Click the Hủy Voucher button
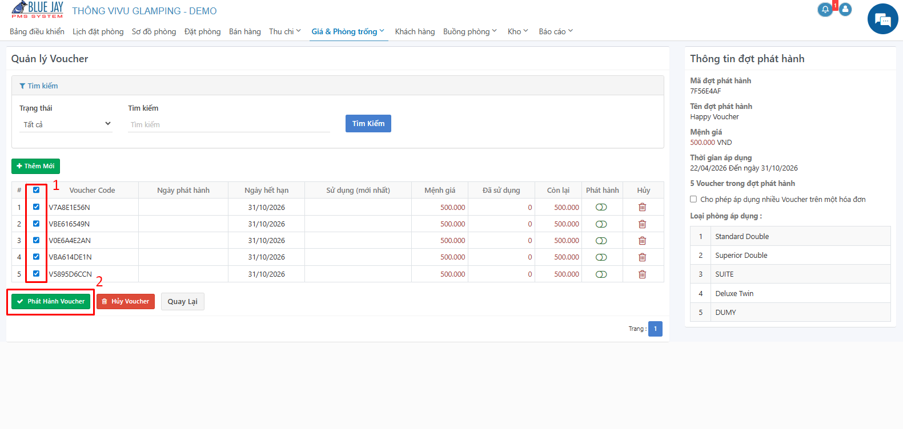The height and width of the screenshot is (429, 903). point(126,301)
